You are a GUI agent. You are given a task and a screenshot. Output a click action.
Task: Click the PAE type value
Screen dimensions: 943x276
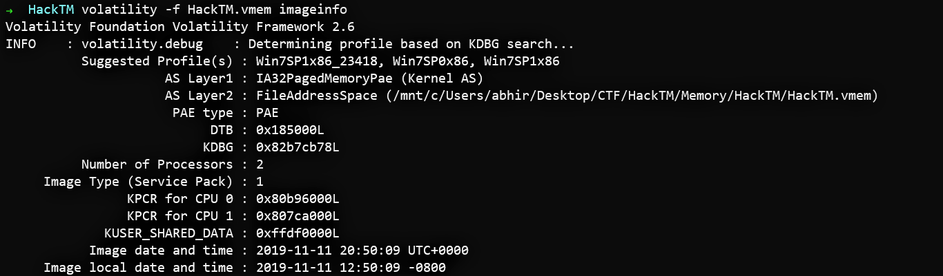click(x=267, y=113)
